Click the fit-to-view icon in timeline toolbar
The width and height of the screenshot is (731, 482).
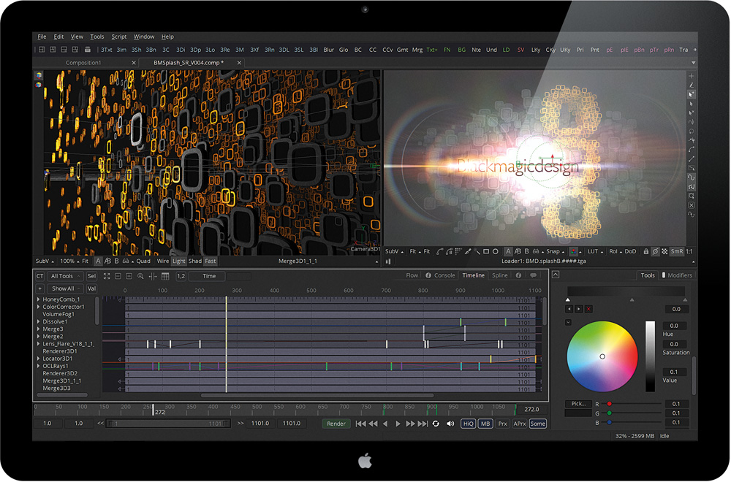tap(107, 276)
